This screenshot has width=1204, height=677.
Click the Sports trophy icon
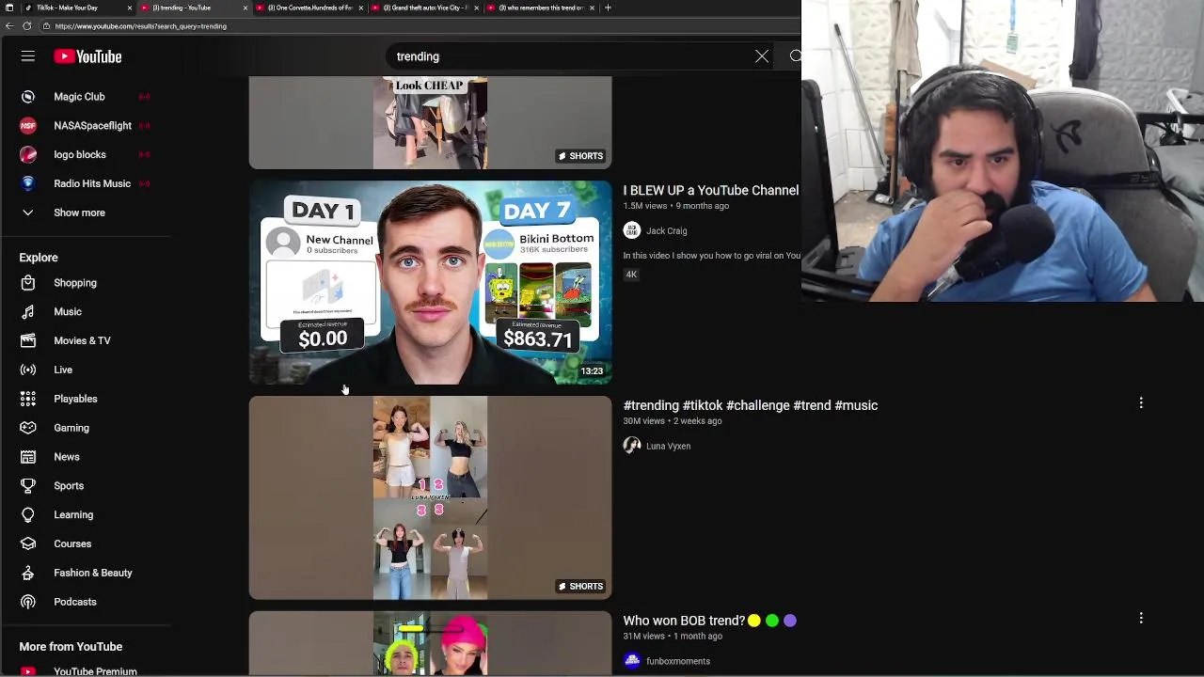click(x=28, y=486)
